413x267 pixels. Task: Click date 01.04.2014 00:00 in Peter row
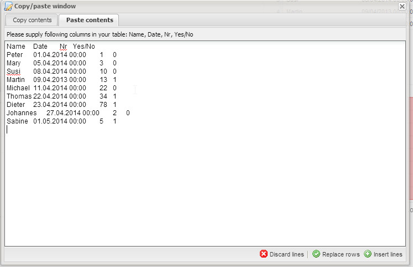coord(60,55)
